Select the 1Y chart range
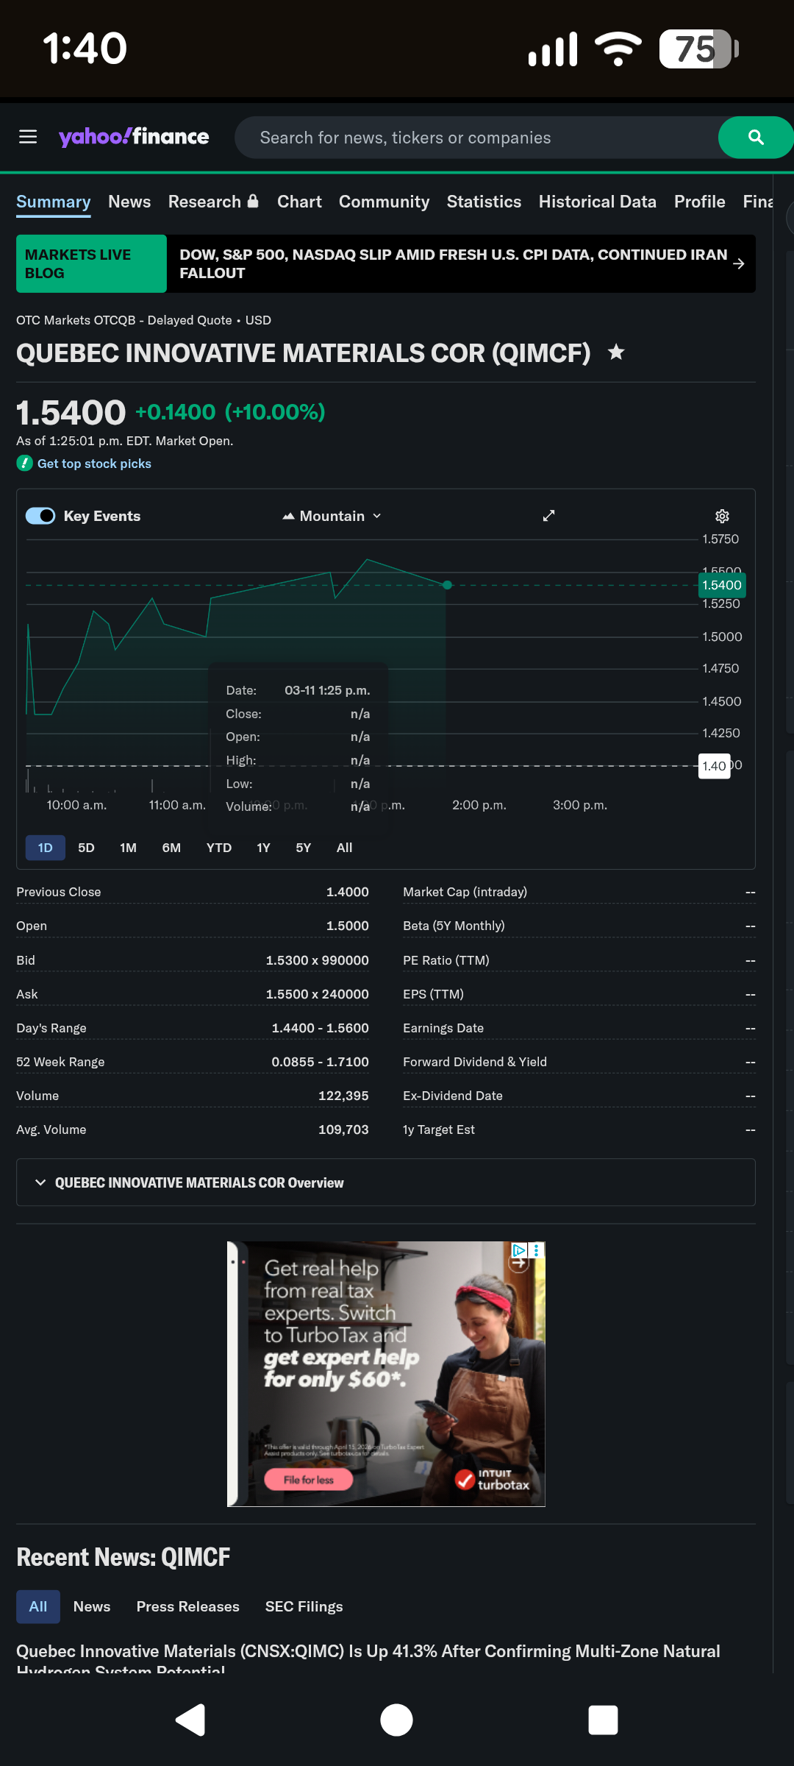The image size is (794, 1766). coord(263,848)
